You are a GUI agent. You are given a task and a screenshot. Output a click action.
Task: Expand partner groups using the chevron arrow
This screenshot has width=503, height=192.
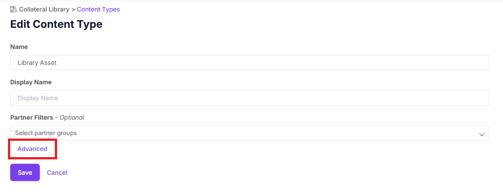coord(482,134)
